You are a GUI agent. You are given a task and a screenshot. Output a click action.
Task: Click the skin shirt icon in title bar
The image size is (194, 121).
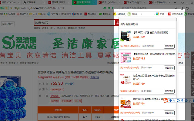coord(182,3)
